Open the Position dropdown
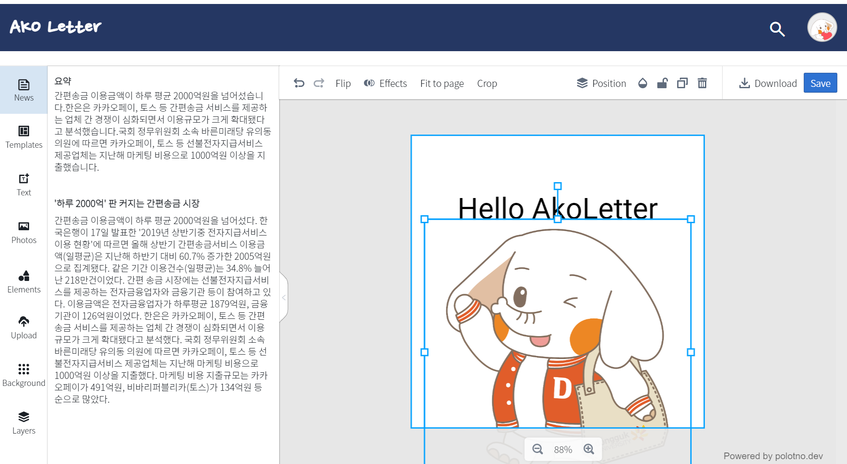Viewport: 847px width, 464px height. (x=602, y=83)
